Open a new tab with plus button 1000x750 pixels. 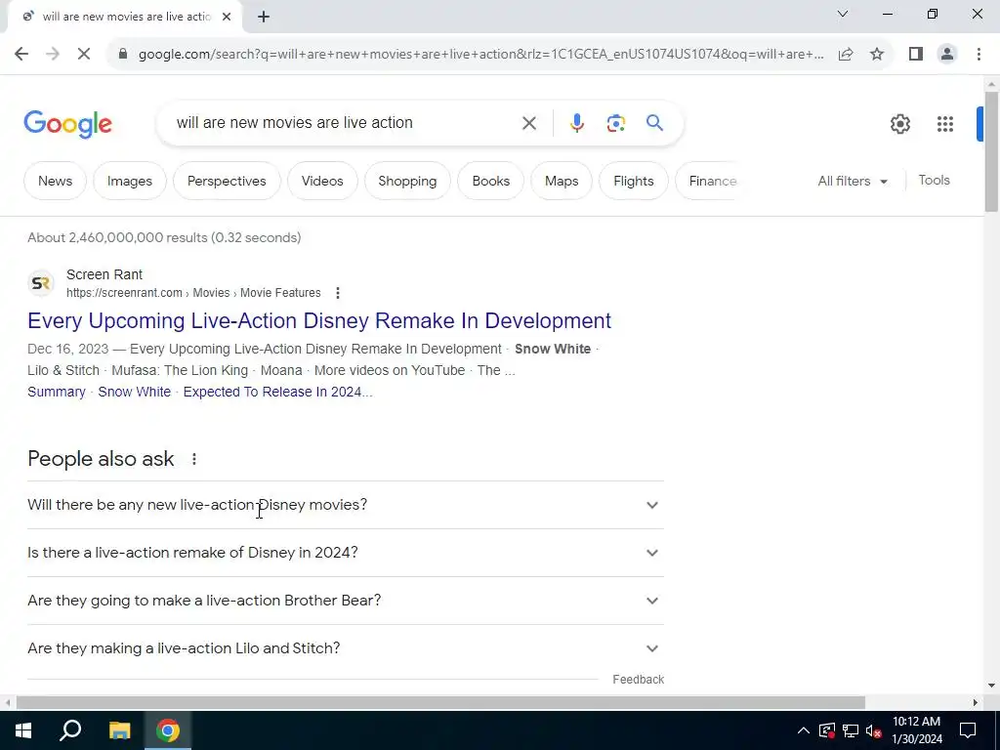(264, 17)
